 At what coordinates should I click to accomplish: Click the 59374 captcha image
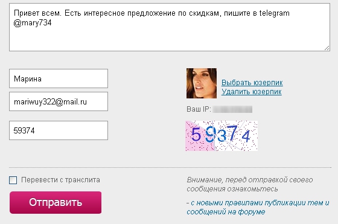tap(222, 136)
